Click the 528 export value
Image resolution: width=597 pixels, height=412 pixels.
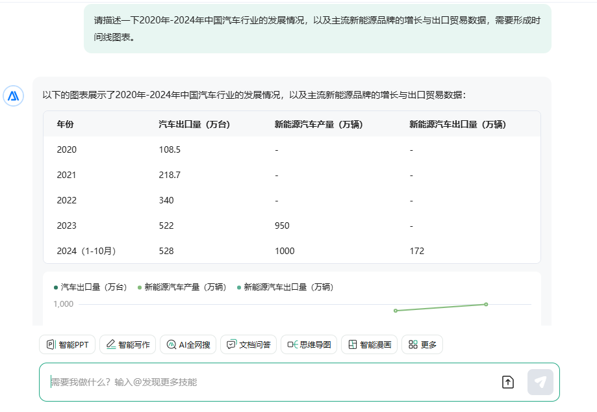click(166, 251)
